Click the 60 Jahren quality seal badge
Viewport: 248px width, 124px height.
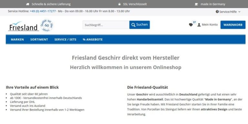coord(46,25)
